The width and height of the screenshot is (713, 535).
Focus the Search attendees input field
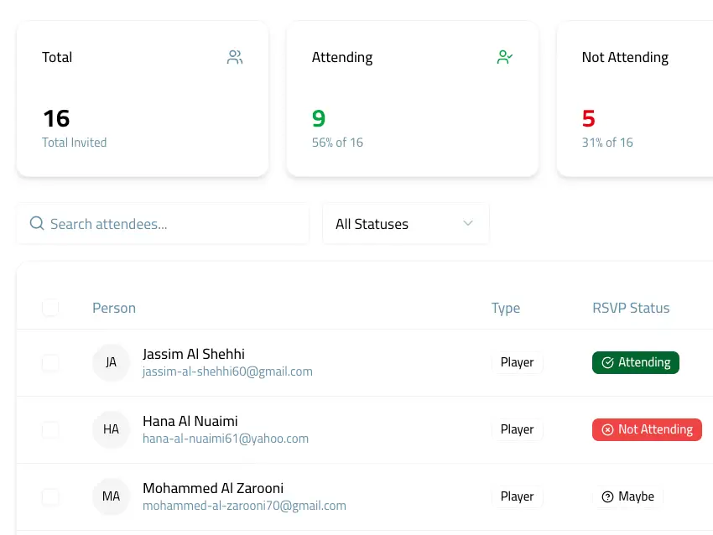pyautogui.click(x=172, y=224)
